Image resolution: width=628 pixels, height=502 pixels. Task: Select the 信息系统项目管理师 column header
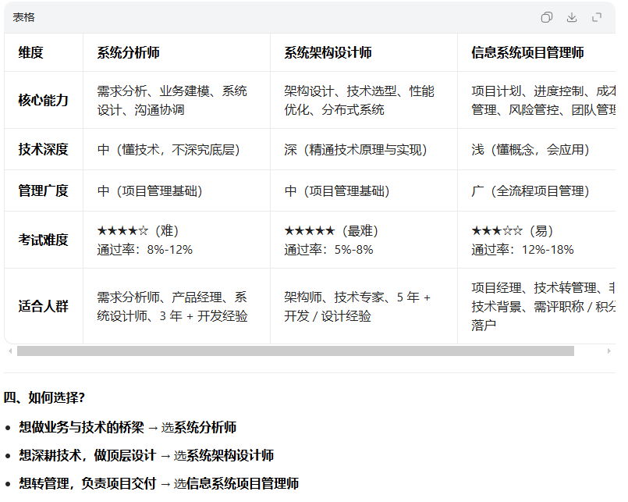[x=527, y=53]
